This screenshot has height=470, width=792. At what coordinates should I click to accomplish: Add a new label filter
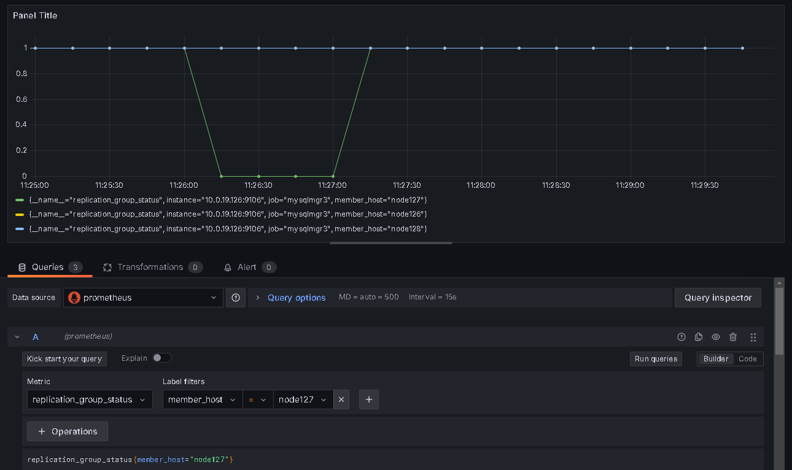pyautogui.click(x=369, y=399)
